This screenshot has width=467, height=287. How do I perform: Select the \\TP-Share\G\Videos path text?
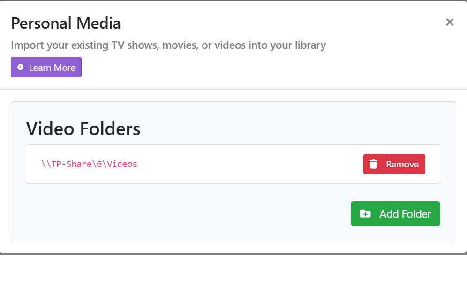[89, 164]
